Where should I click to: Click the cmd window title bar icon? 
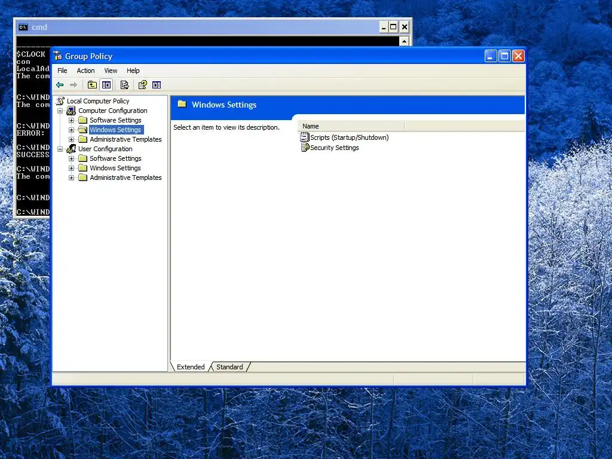click(x=23, y=27)
